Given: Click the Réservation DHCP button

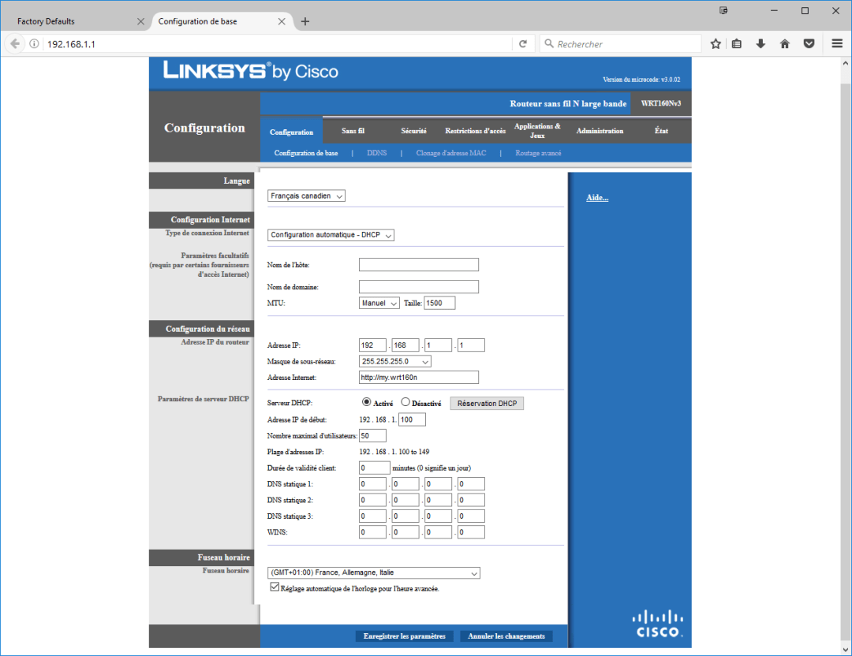Looking at the screenshot, I should click(x=487, y=404).
